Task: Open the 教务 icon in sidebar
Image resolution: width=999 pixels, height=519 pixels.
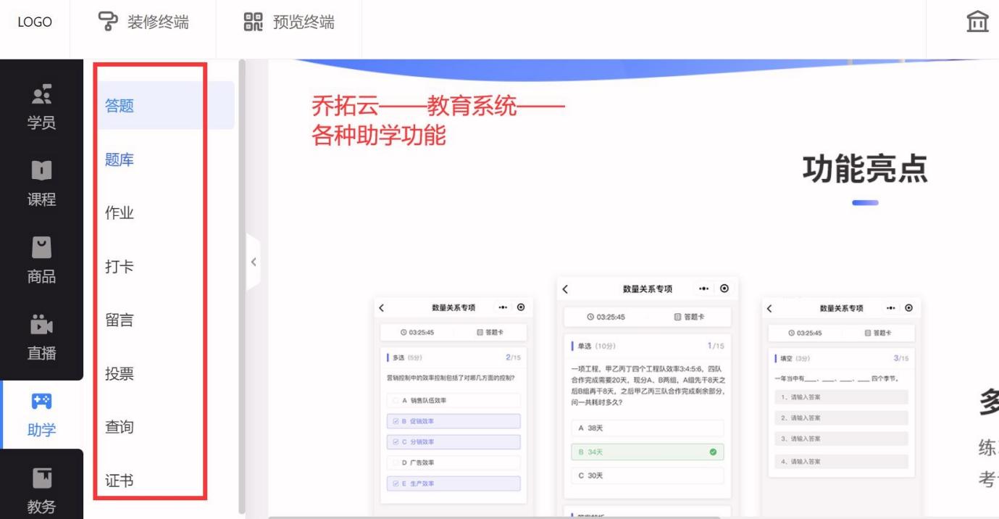Action: [41, 478]
